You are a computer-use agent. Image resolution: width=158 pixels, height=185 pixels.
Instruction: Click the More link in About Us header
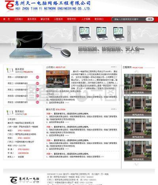tap(114, 67)
